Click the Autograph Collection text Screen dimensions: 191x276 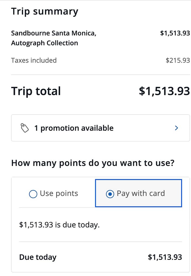(x=44, y=43)
